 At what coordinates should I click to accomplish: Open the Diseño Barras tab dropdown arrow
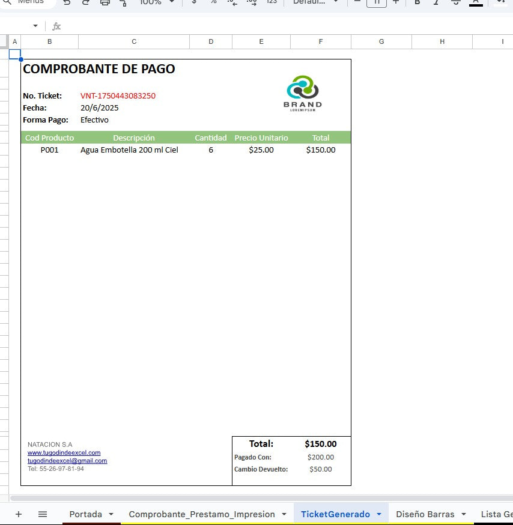click(x=463, y=514)
